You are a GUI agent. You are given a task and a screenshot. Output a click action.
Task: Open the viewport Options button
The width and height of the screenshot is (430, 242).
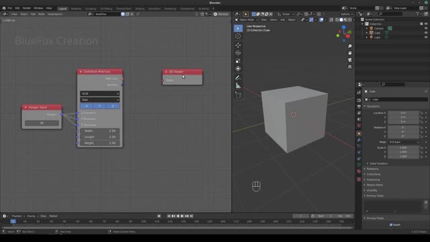(347, 14)
